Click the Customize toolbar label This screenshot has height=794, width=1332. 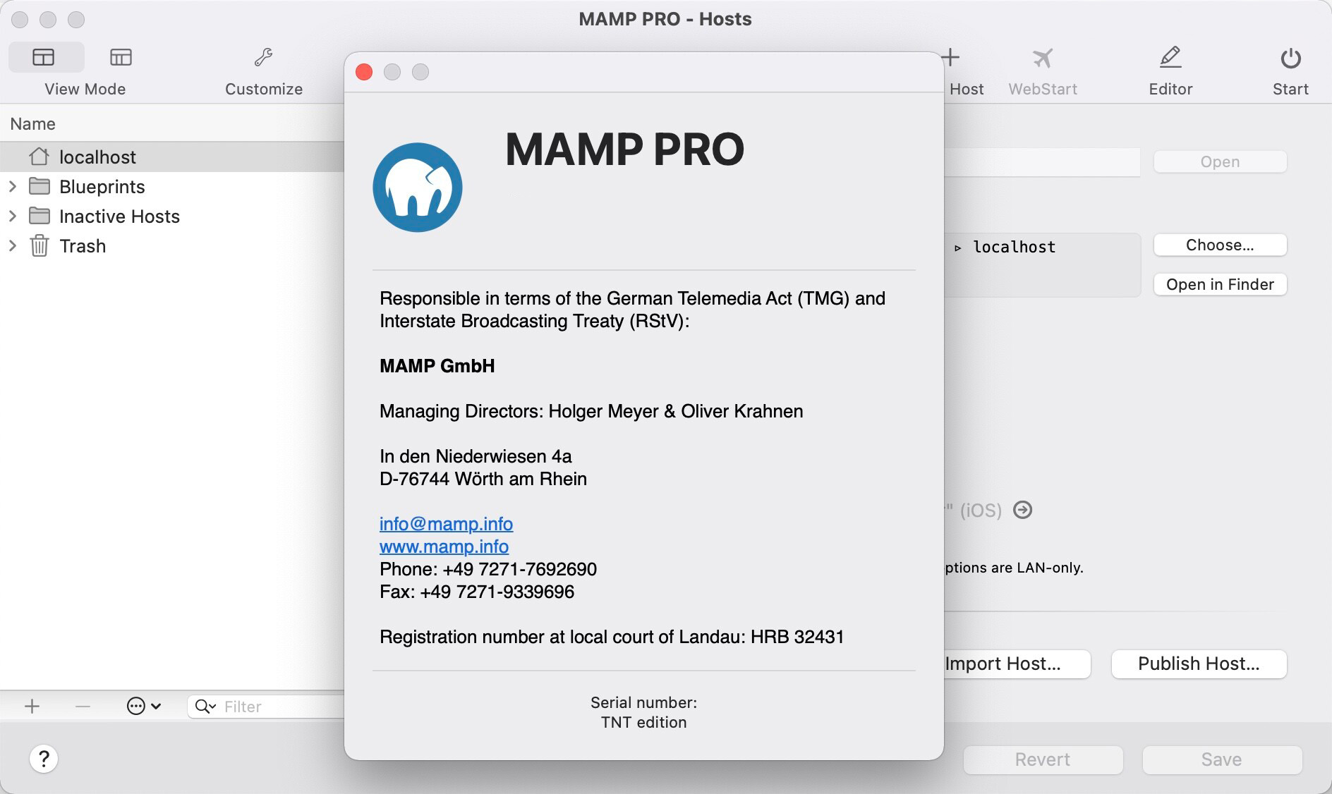coord(264,89)
